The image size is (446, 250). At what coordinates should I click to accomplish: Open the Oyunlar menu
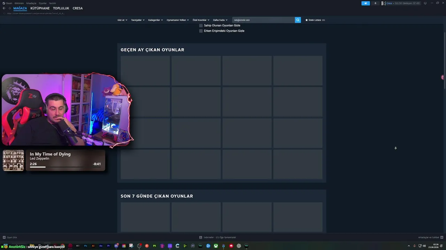click(x=43, y=3)
